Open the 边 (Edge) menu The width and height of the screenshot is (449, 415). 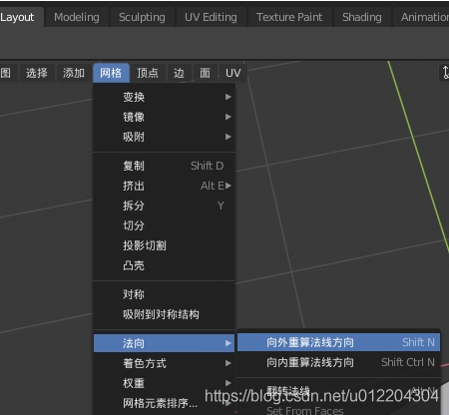(x=179, y=73)
